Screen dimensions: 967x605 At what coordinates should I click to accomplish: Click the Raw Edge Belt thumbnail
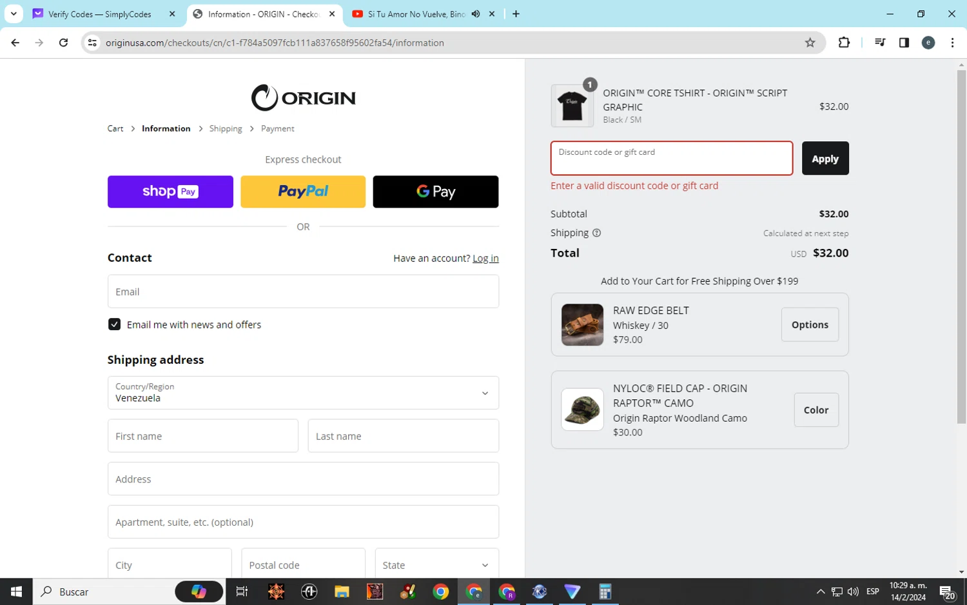pos(582,324)
